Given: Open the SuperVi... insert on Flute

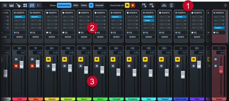Looking at the screenshot, I should [x=20, y=17].
